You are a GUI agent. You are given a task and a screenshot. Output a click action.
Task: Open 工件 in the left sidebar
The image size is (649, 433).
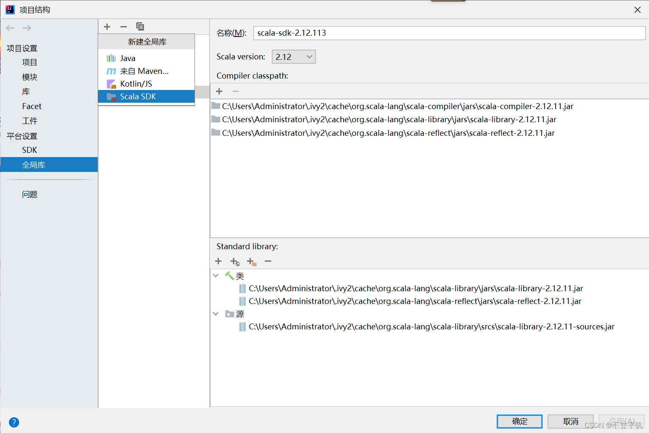(29, 121)
